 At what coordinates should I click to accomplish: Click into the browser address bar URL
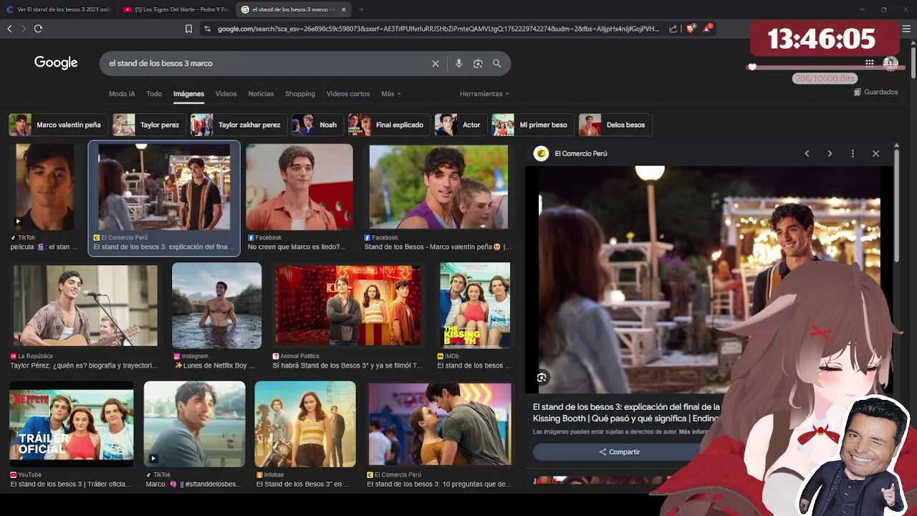(437, 29)
